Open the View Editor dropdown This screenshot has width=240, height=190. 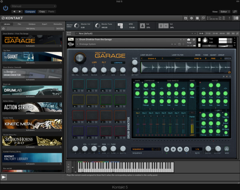225,12
